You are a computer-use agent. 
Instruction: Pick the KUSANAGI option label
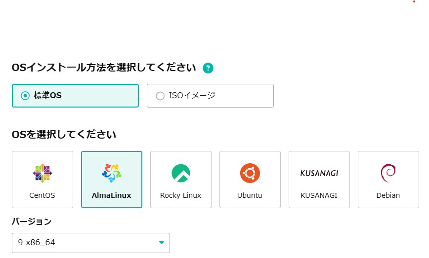click(x=319, y=195)
